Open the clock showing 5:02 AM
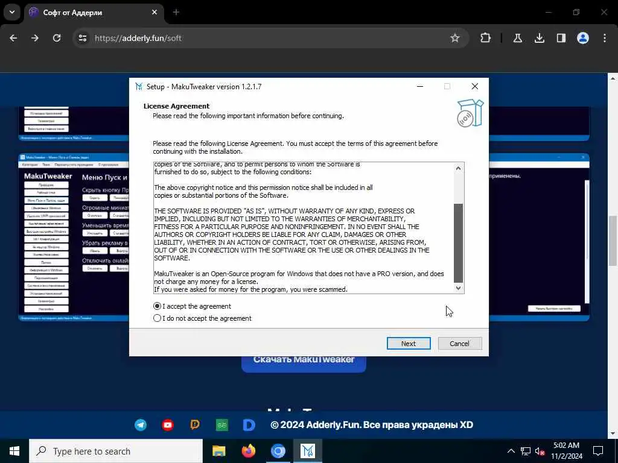This screenshot has width=618, height=463. coord(566,451)
